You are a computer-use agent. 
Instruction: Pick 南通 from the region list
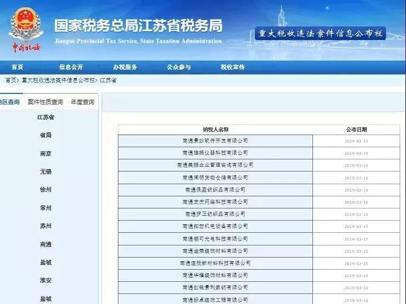pos(45,244)
